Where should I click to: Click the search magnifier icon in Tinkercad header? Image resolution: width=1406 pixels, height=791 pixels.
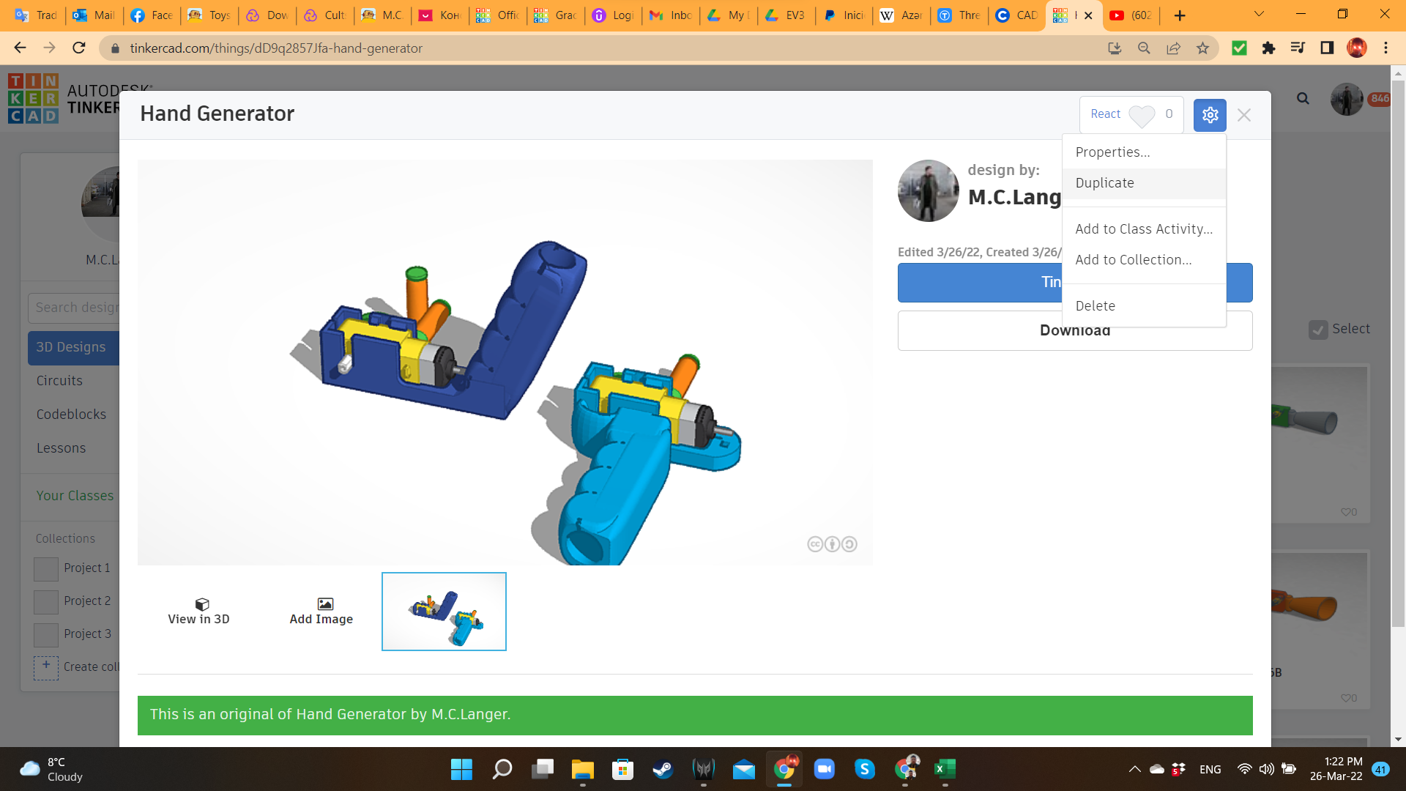point(1303,99)
